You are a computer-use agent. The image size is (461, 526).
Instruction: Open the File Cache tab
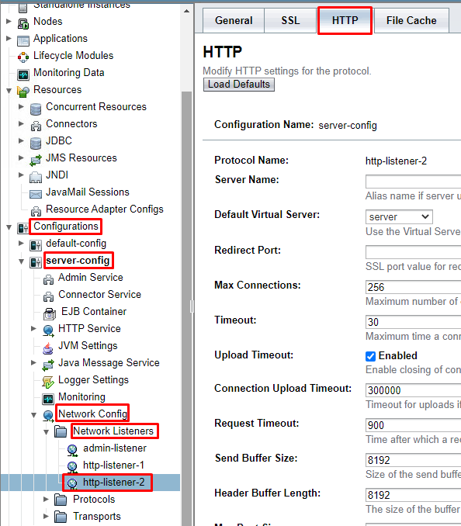411,20
